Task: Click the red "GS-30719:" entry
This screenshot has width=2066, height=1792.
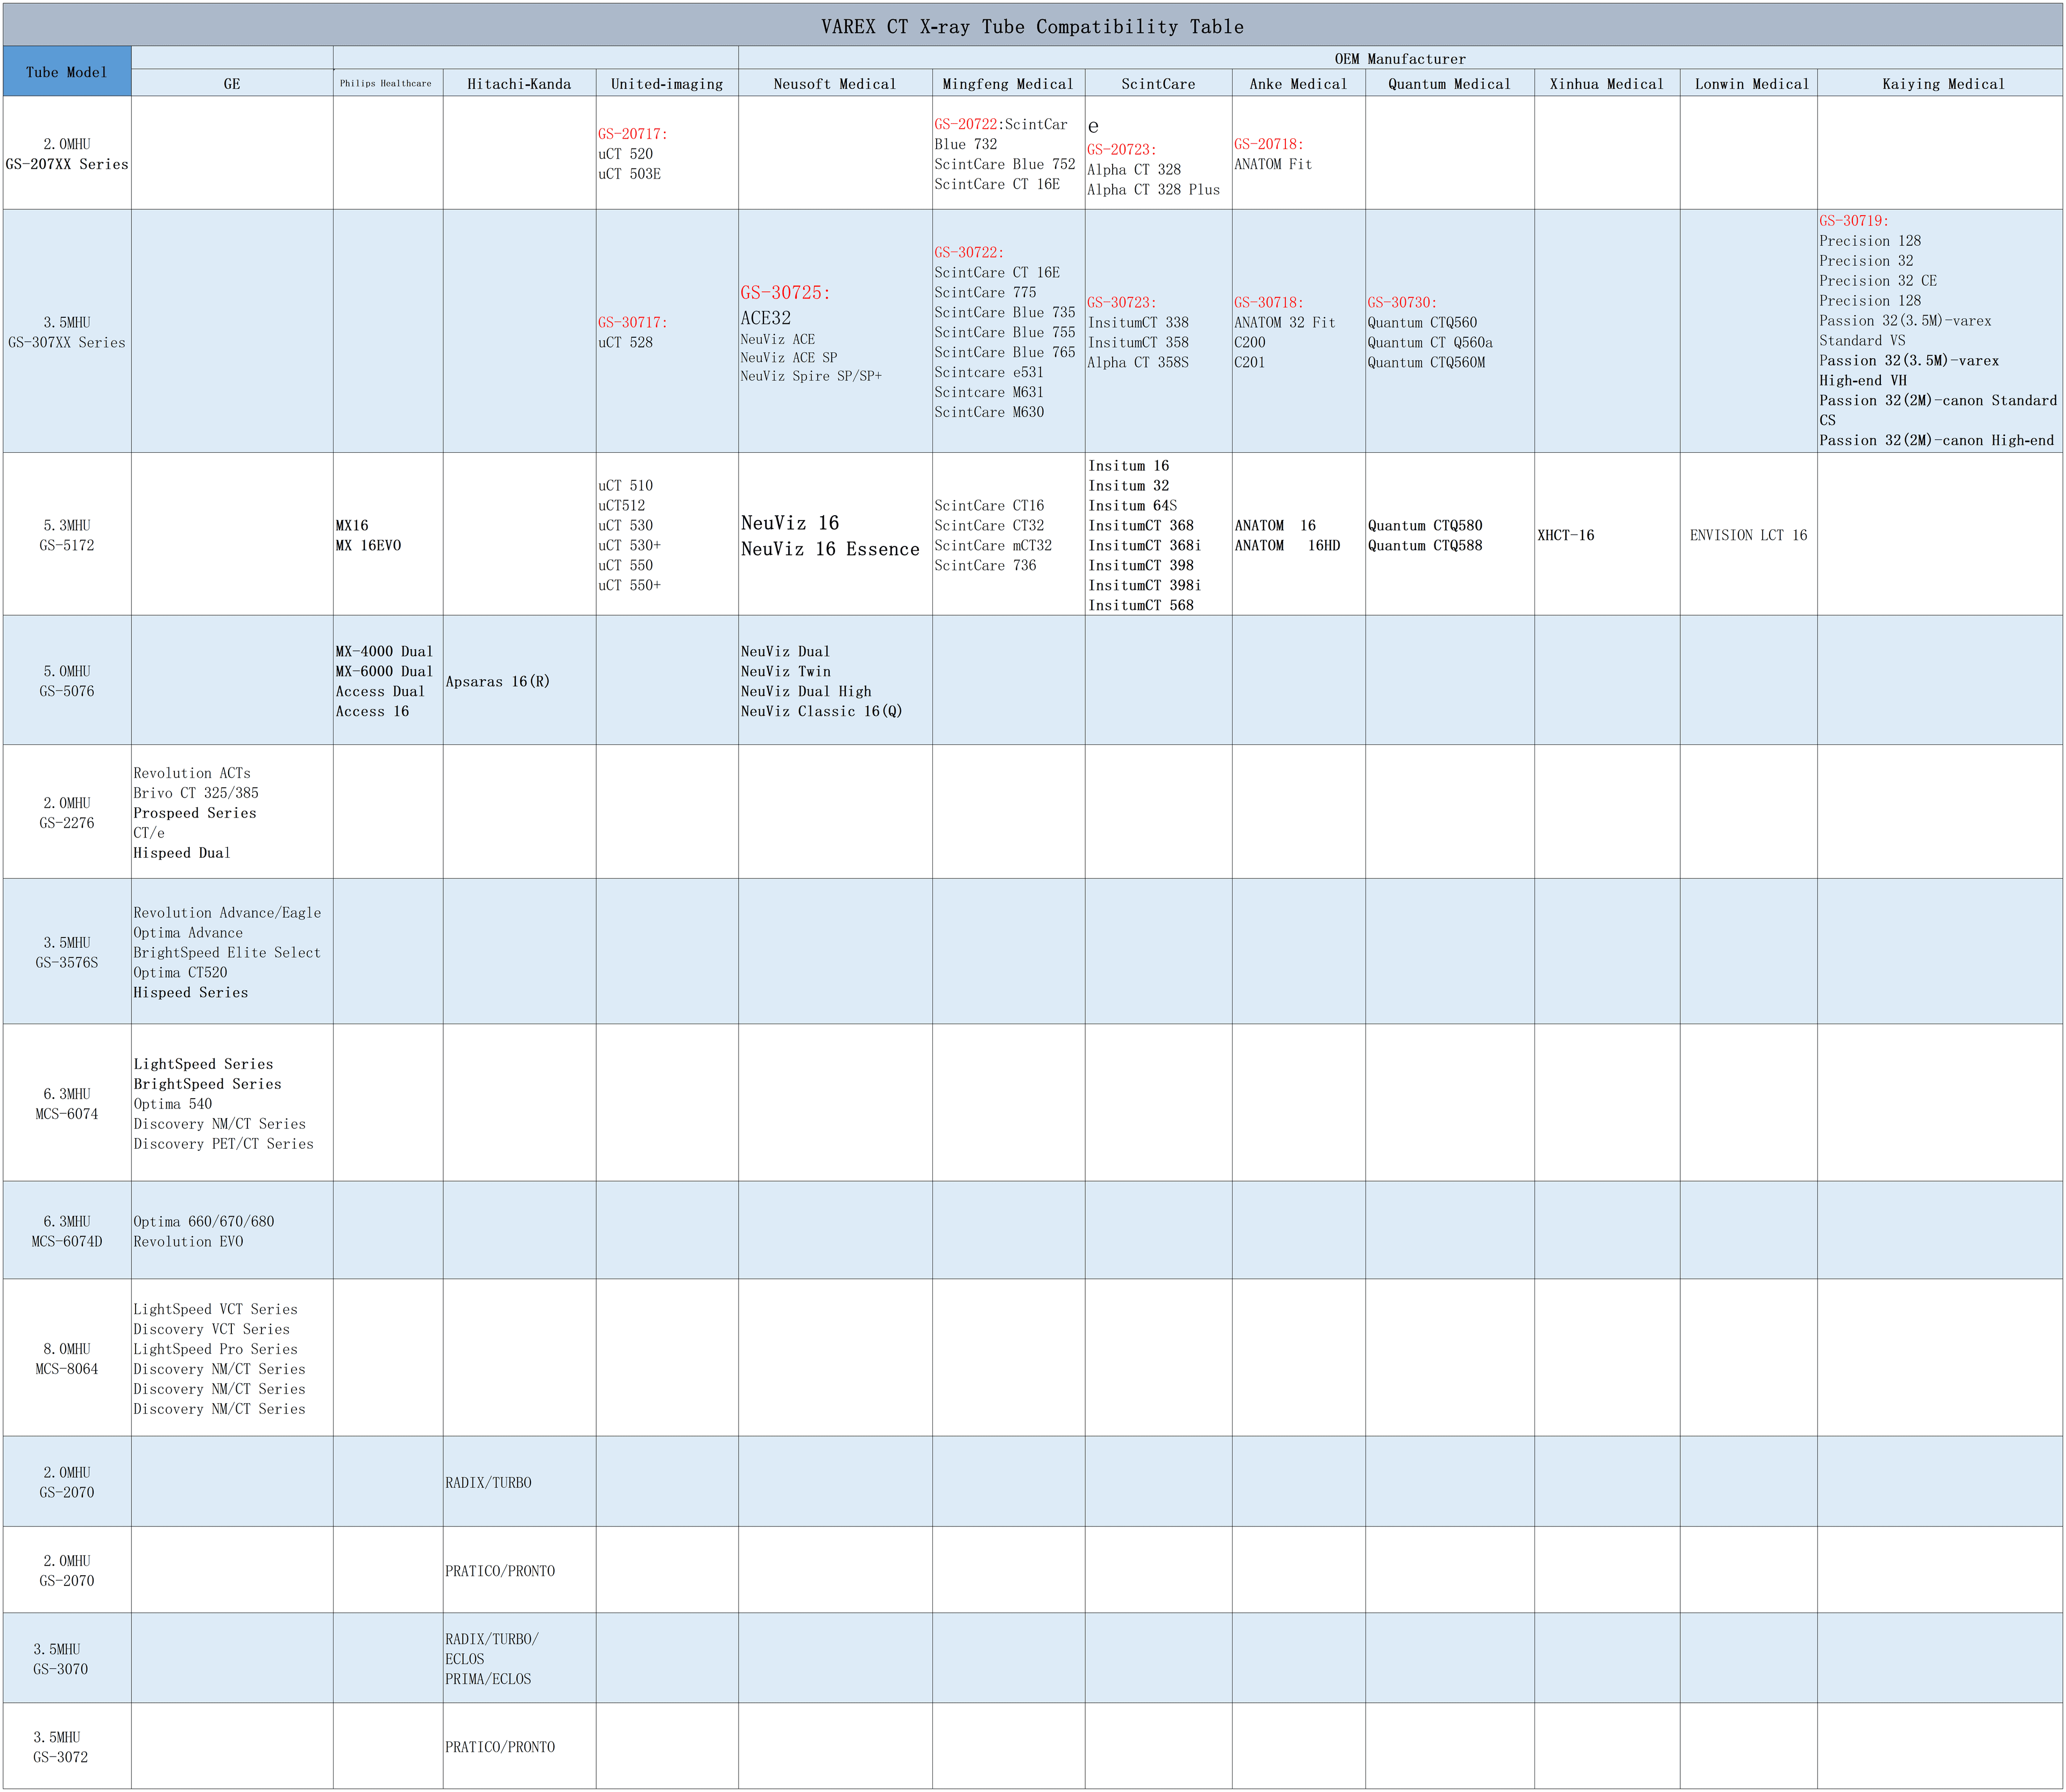Action: [1854, 221]
